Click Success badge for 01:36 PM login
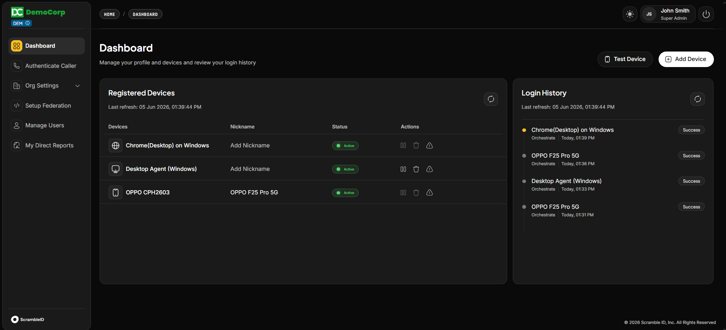The height and width of the screenshot is (330, 726). [691, 156]
